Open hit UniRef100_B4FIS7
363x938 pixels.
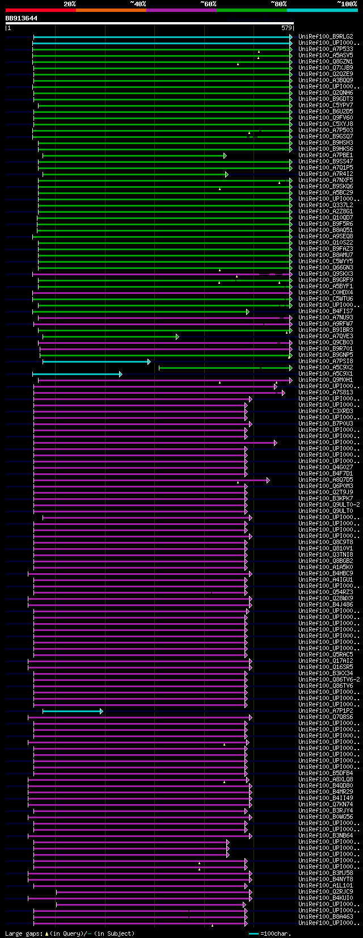point(326,312)
